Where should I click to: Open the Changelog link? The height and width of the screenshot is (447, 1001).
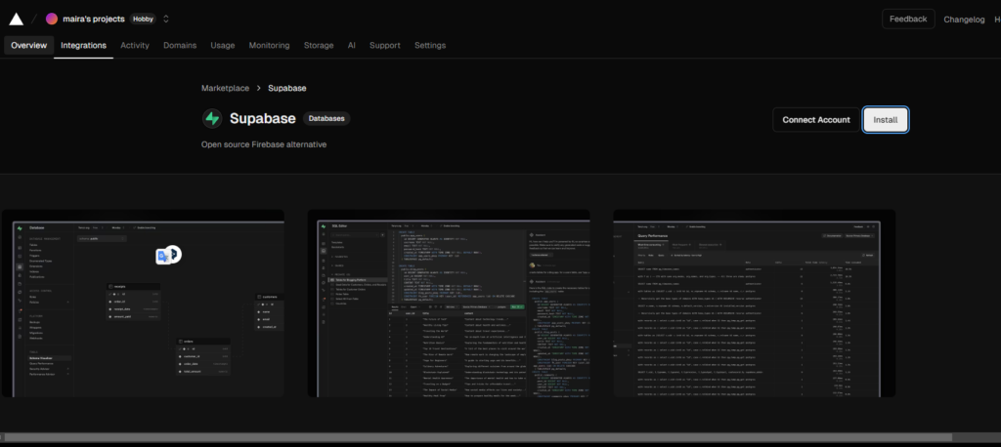pyautogui.click(x=965, y=20)
